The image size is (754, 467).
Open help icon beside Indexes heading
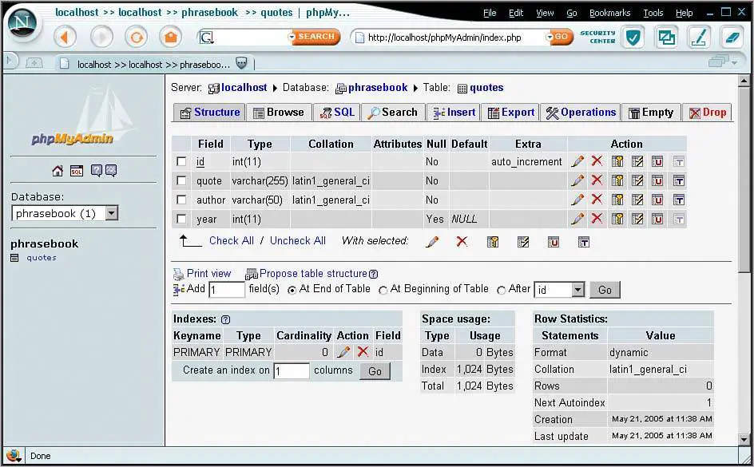tap(225, 319)
